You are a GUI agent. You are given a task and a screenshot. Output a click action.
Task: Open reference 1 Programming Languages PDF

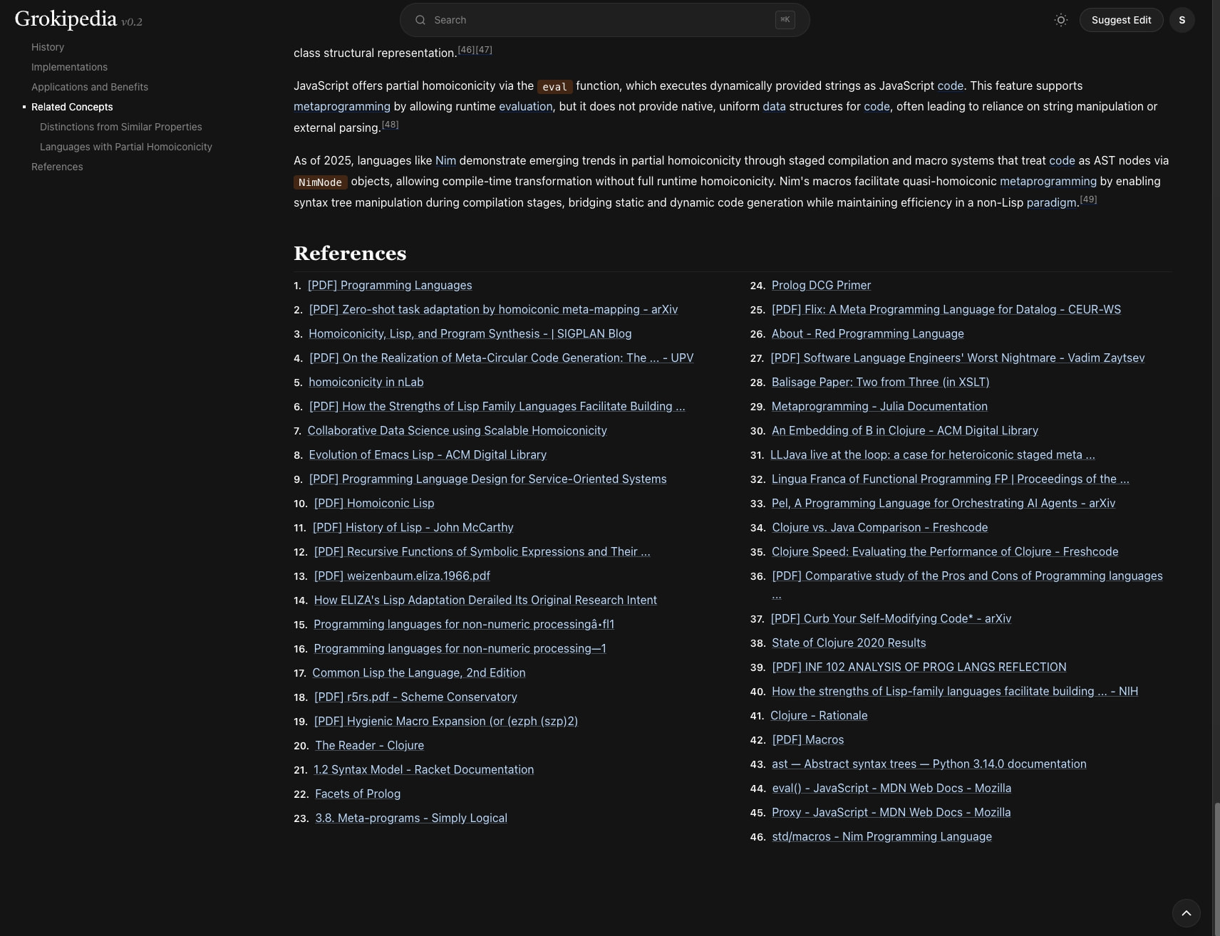(x=390, y=285)
